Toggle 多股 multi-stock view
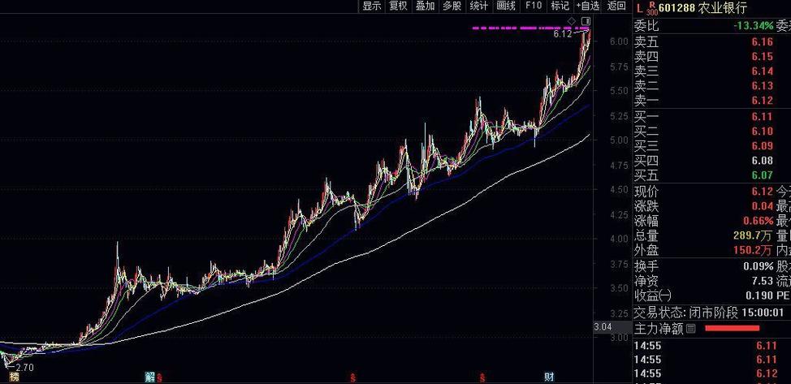Image resolution: width=791 pixels, height=384 pixels. [x=452, y=6]
